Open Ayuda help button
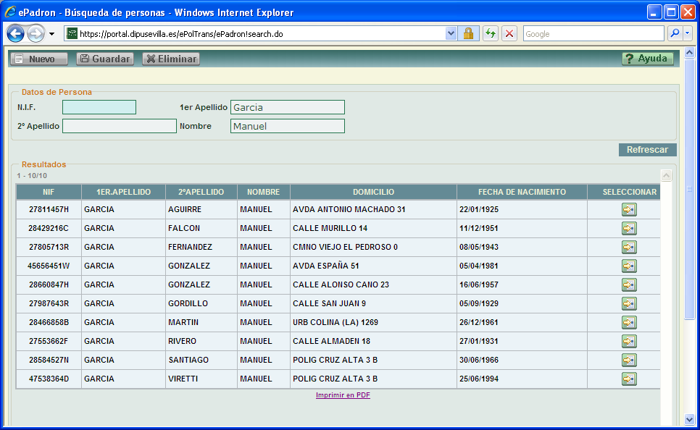This screenshot has width=700, height=430. (647, 59)
